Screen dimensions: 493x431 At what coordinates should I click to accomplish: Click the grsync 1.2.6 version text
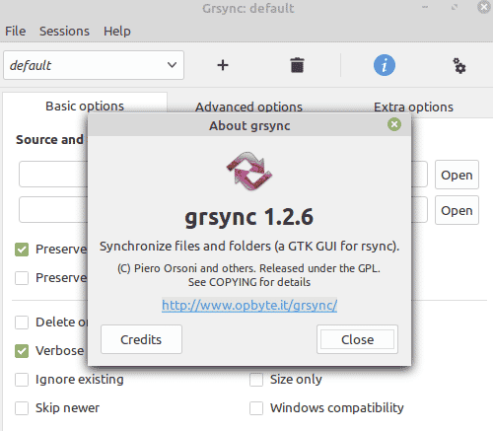point(249,217)
